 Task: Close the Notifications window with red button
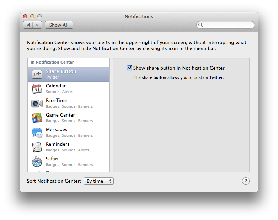pos(25,16)
